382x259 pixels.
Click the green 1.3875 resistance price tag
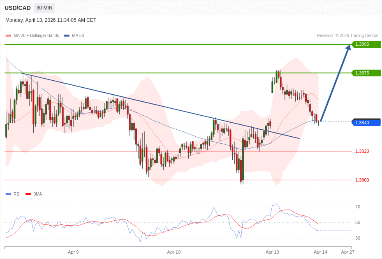point(366,73)
